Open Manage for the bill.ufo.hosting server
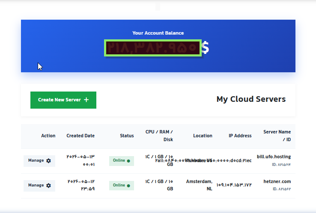 coord(39,161)
